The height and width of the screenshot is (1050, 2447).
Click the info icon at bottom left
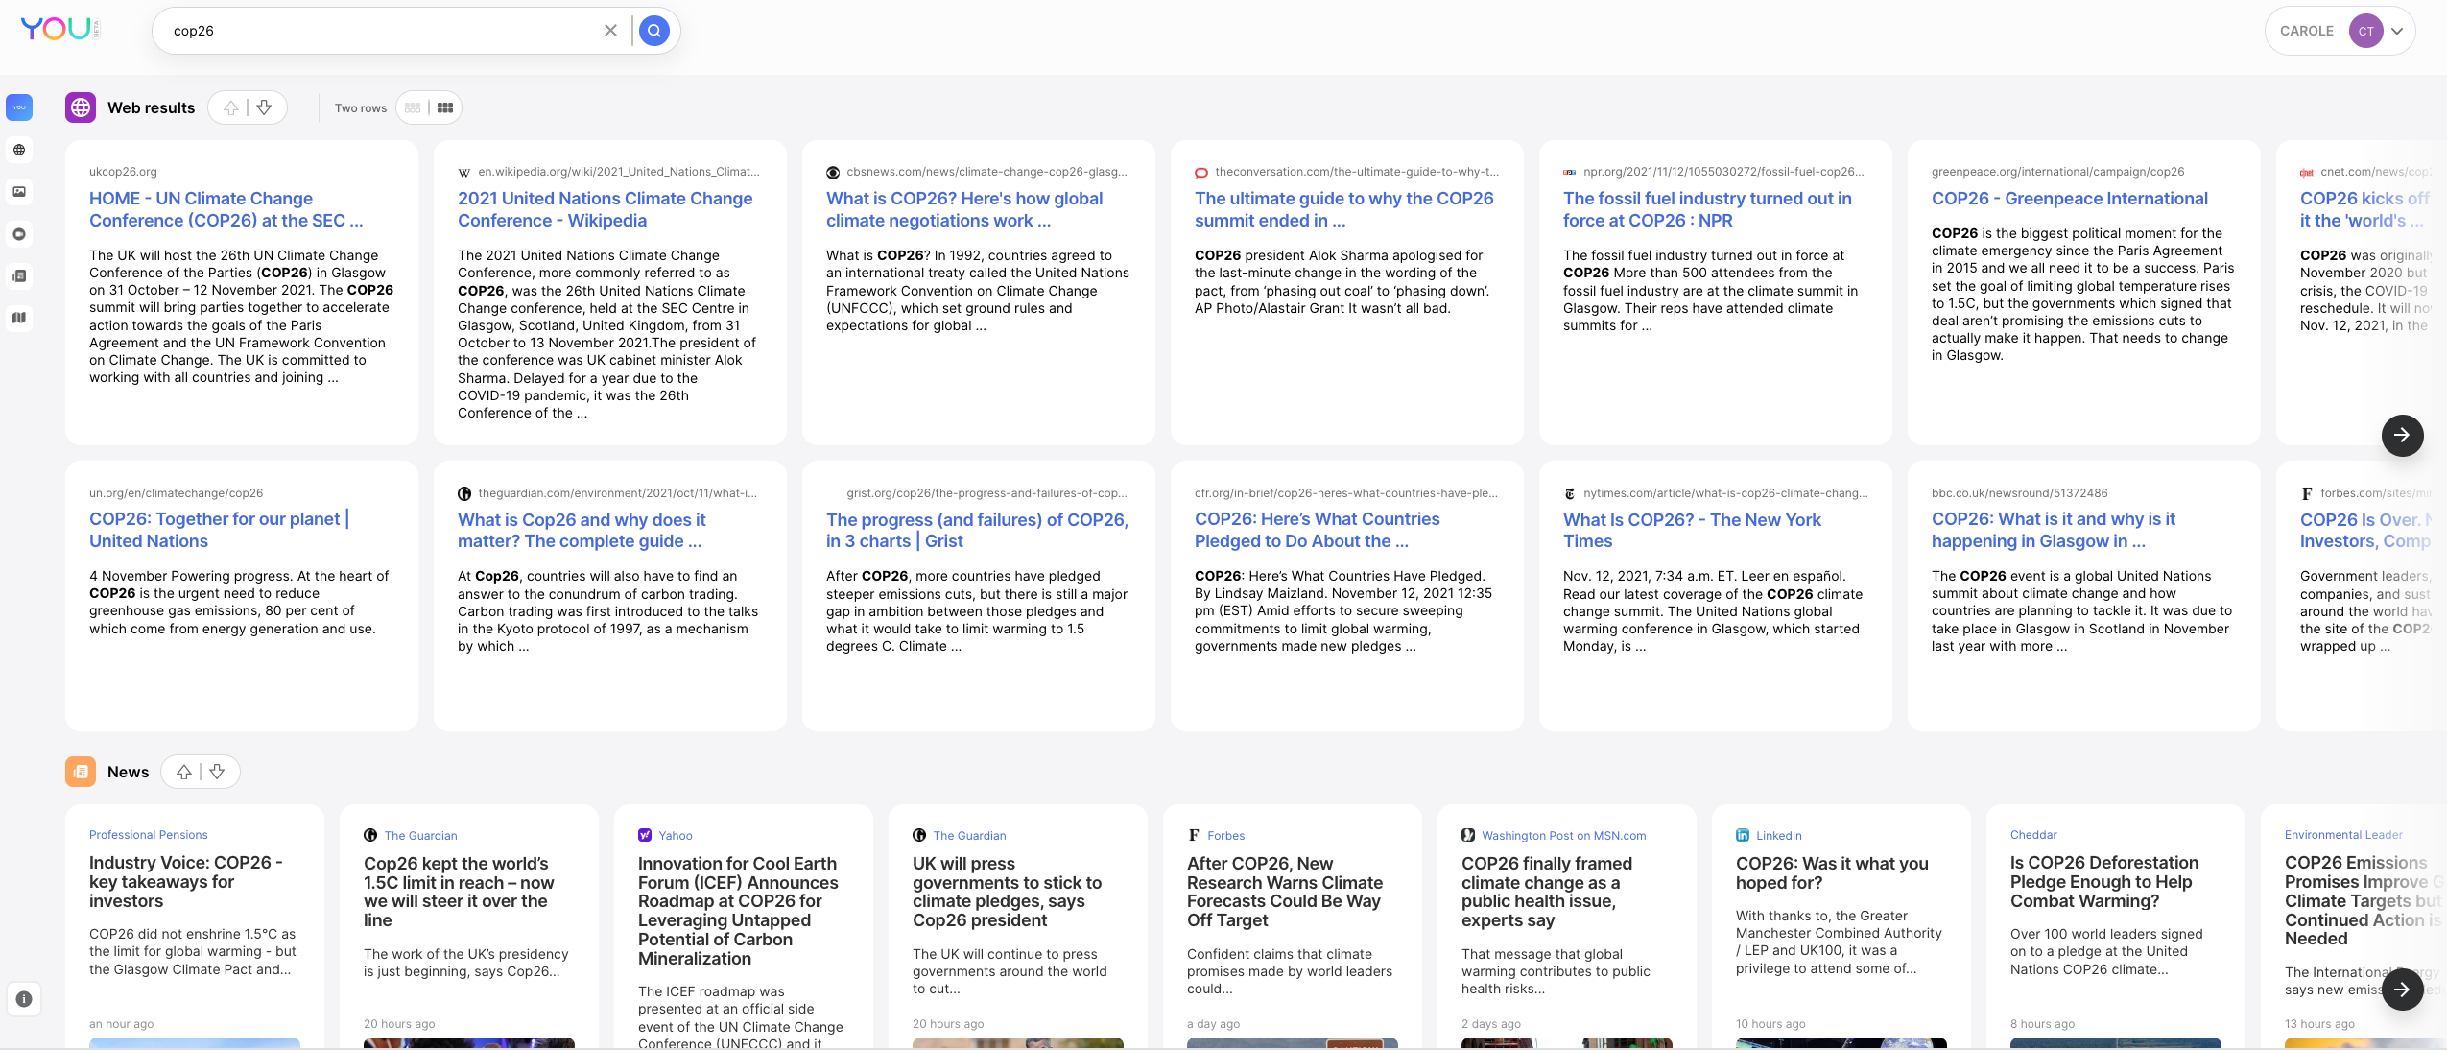(x=24, y=999)
